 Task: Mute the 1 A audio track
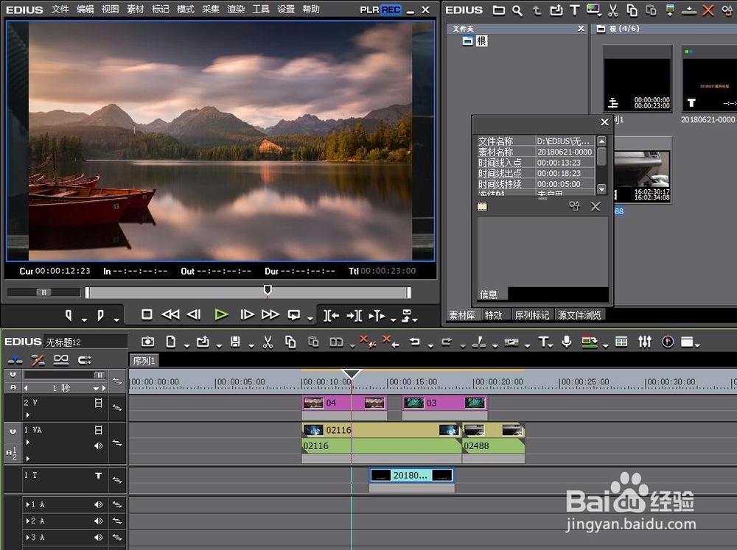98,504
